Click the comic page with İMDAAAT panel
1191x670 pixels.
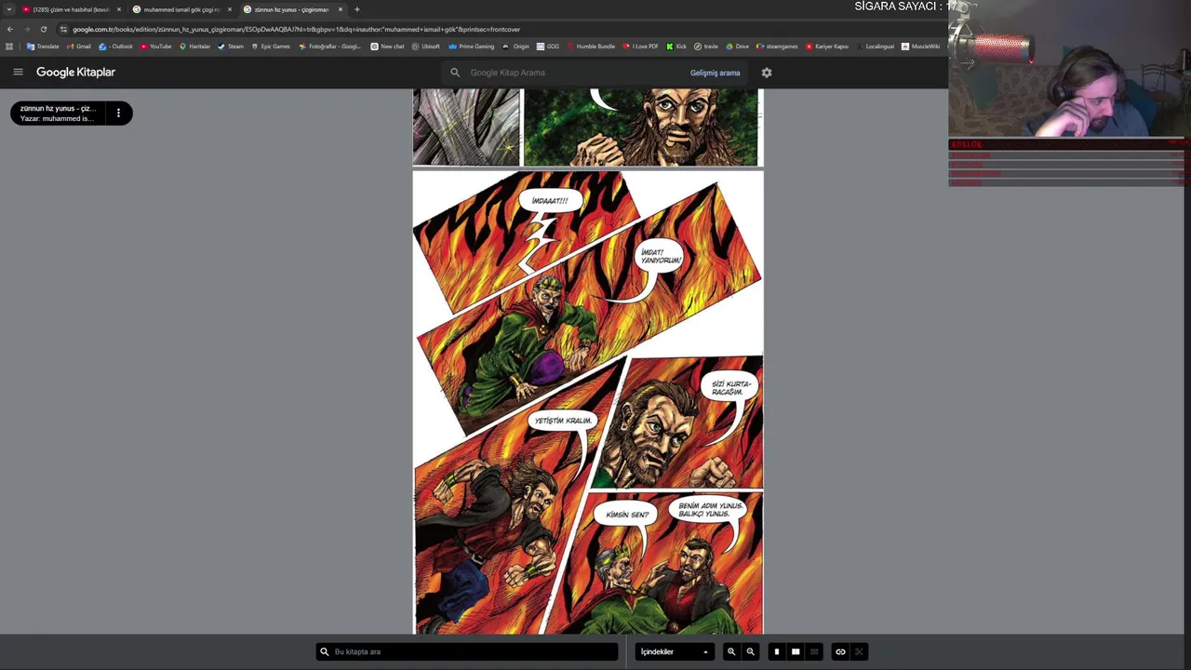tap(588, 402)
